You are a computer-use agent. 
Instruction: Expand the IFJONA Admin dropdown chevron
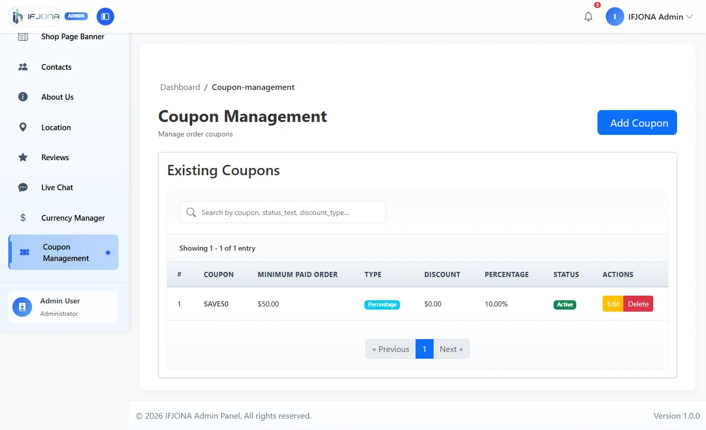689,17
